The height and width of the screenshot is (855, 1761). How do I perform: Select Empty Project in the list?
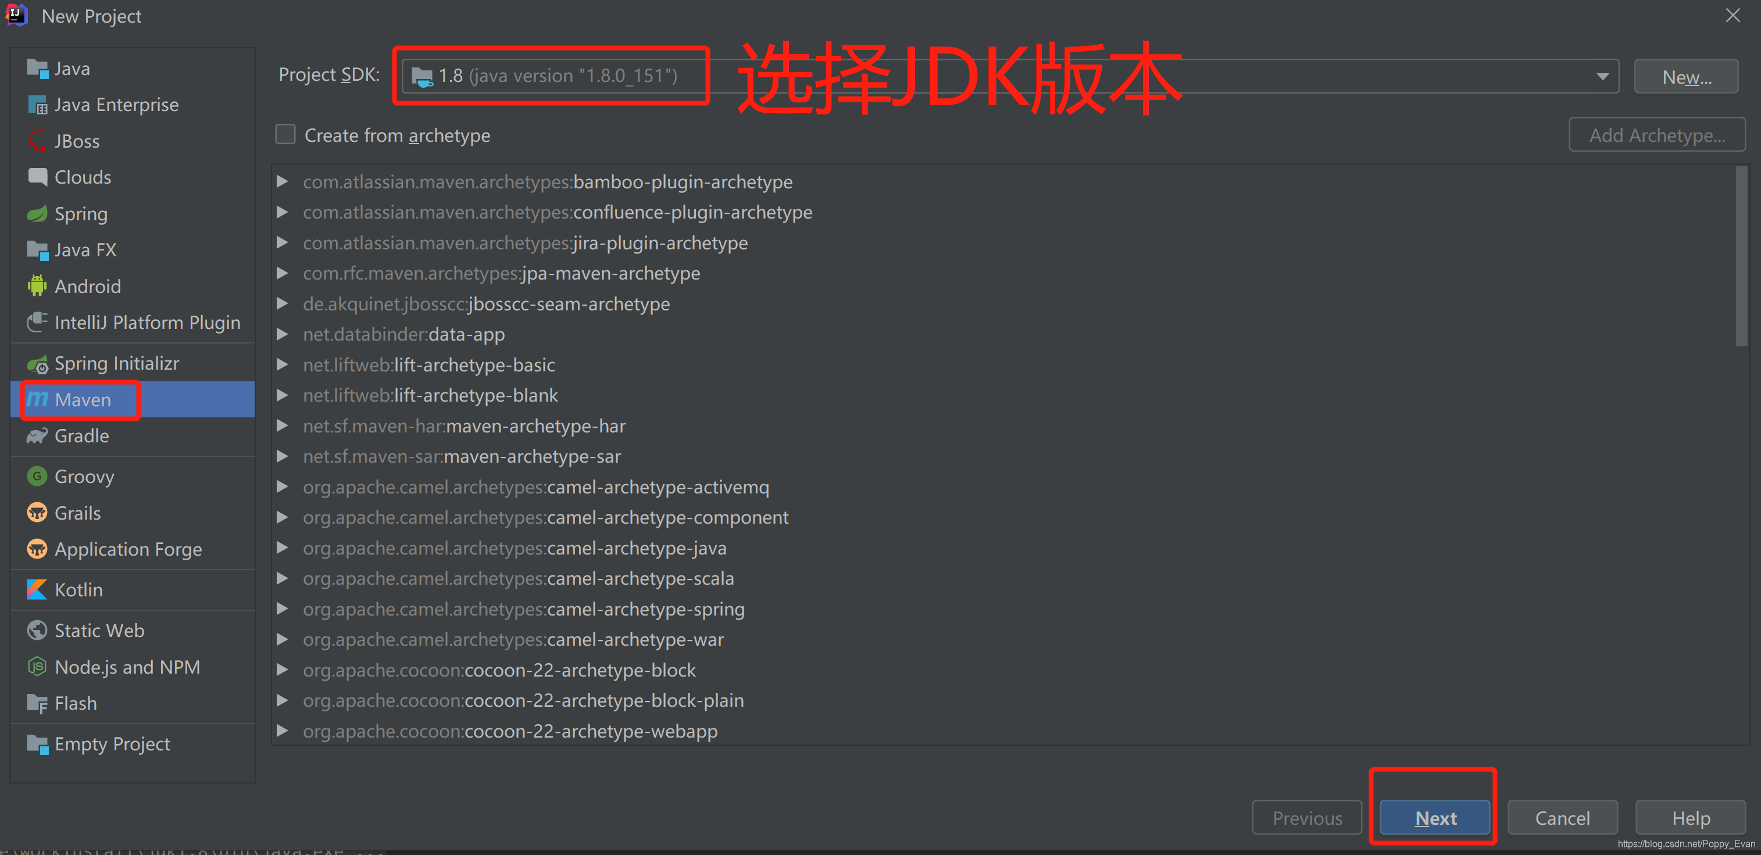tap(112, 743)
